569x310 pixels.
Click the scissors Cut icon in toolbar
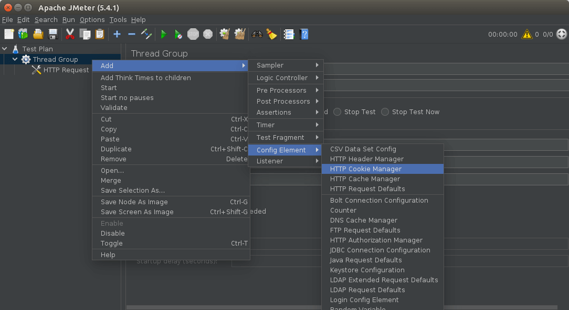point(70,35)
